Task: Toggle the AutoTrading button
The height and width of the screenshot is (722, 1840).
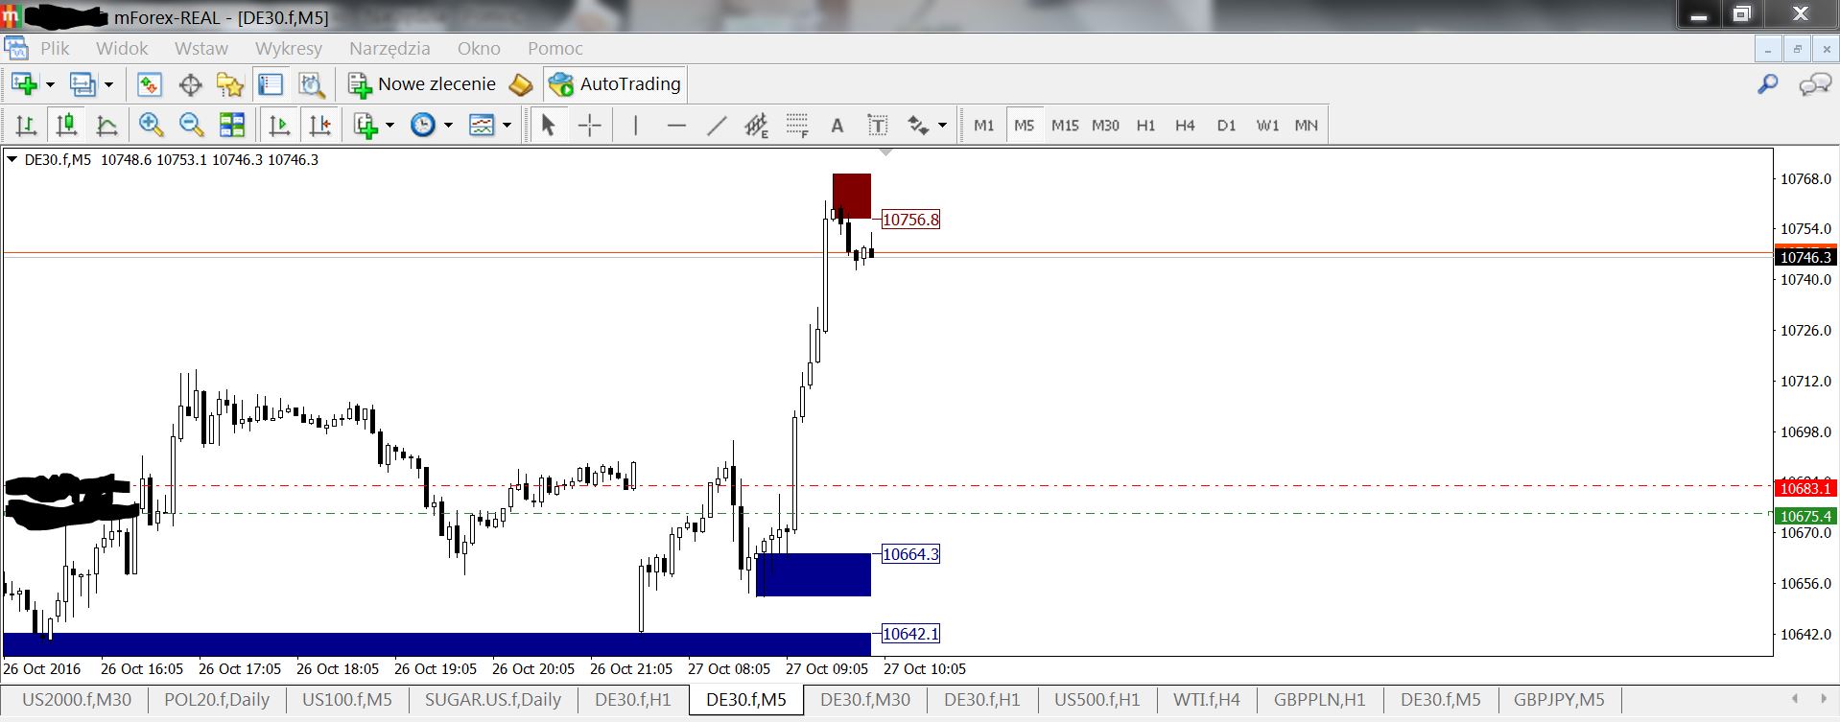Action: (615, 84)
